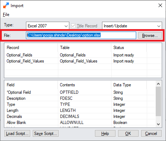Close the Import dialog window
The image size is (166, 141).
pos(160,5)
